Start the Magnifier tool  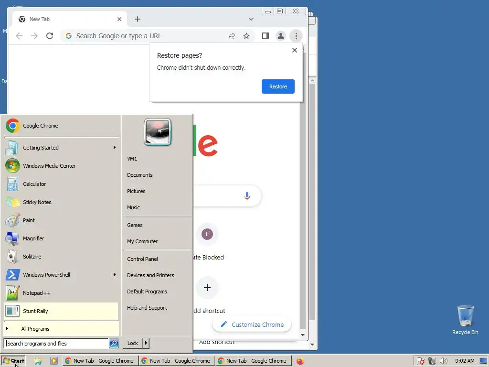(61, 238)
